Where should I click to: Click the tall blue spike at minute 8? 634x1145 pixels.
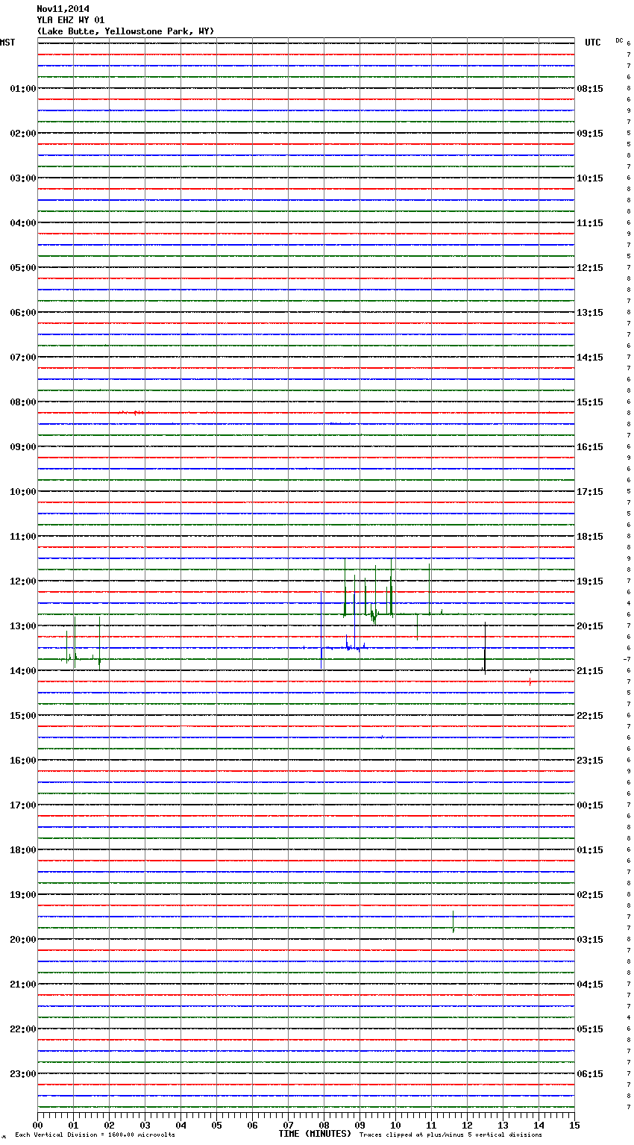pos(321,630)
